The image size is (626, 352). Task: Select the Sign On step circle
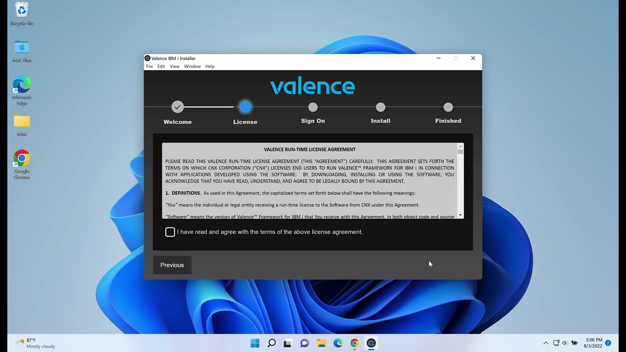click(x=313, y=107)
